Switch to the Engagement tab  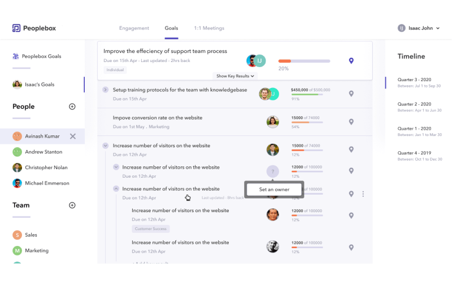(x=134, y=28)
